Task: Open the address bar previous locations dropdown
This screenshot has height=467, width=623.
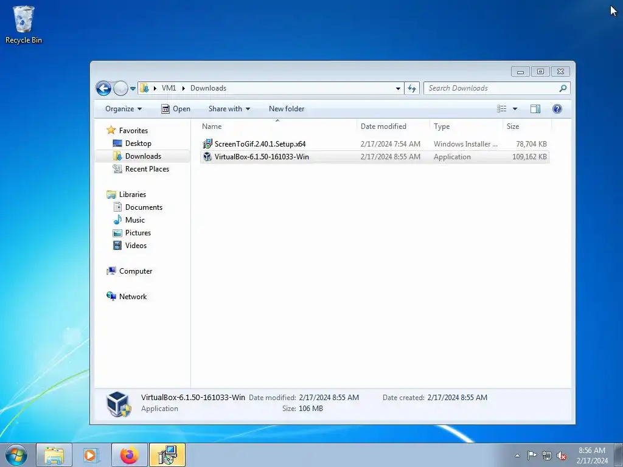Action: 398,88
